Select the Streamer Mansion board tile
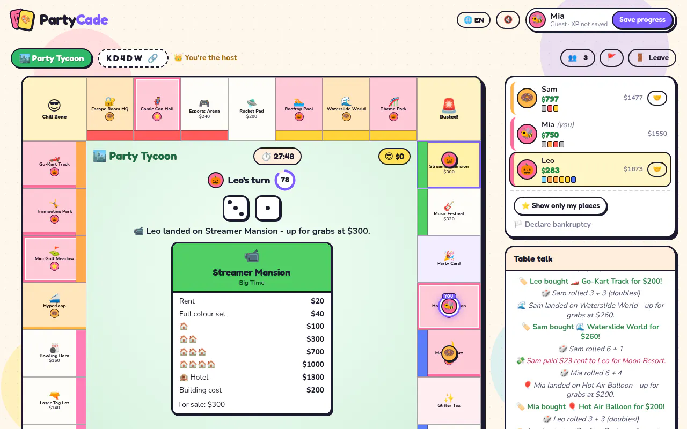 pyautogui.click(x=449, y=165)
